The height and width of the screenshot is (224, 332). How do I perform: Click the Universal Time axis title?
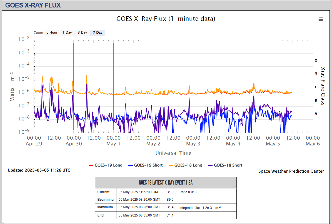[x=173, y=153]
